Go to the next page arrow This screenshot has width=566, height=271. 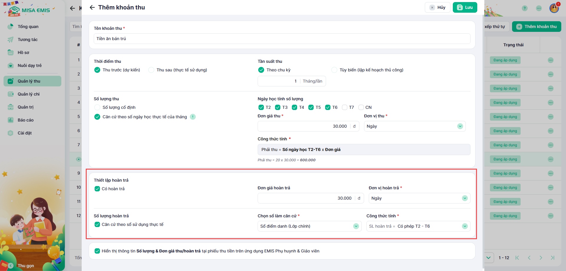[541, 258]
